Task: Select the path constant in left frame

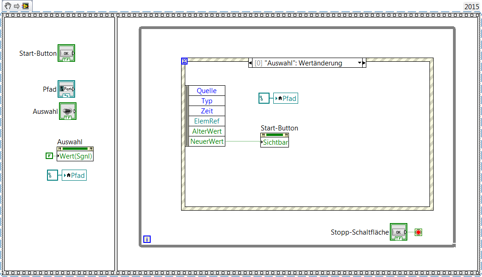Action: coord(52,175)
